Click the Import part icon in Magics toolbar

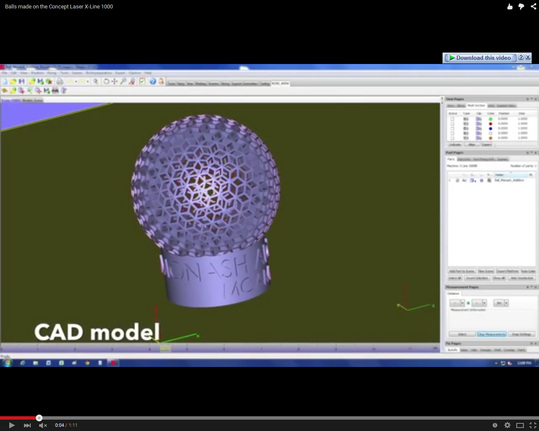coord(32,81)
